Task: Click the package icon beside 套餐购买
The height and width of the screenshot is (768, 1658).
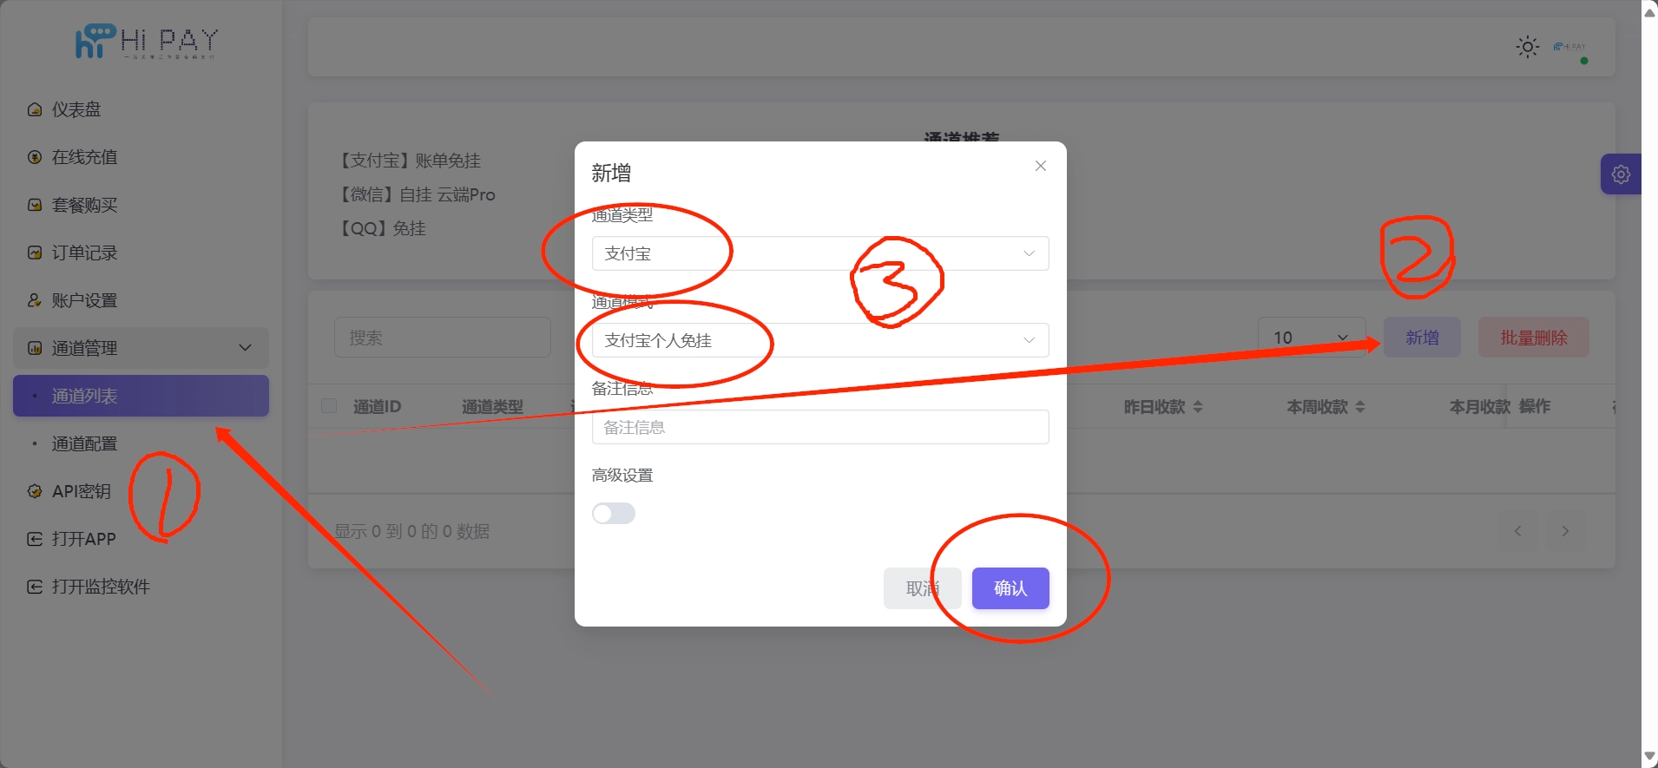Action: (35, 205)
